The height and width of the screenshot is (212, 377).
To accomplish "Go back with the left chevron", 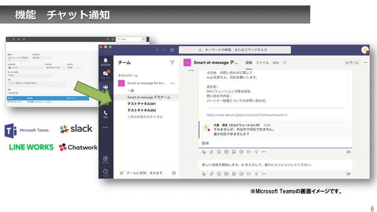I will click(157, 50).
